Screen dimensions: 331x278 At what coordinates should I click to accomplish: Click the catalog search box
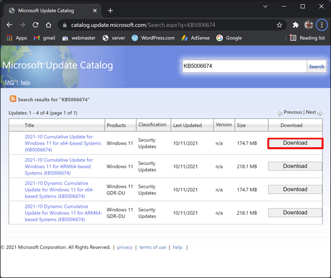[245, 66]
